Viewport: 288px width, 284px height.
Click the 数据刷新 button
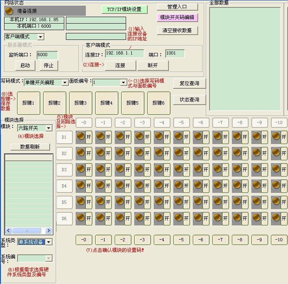click(x=30, y=147)
